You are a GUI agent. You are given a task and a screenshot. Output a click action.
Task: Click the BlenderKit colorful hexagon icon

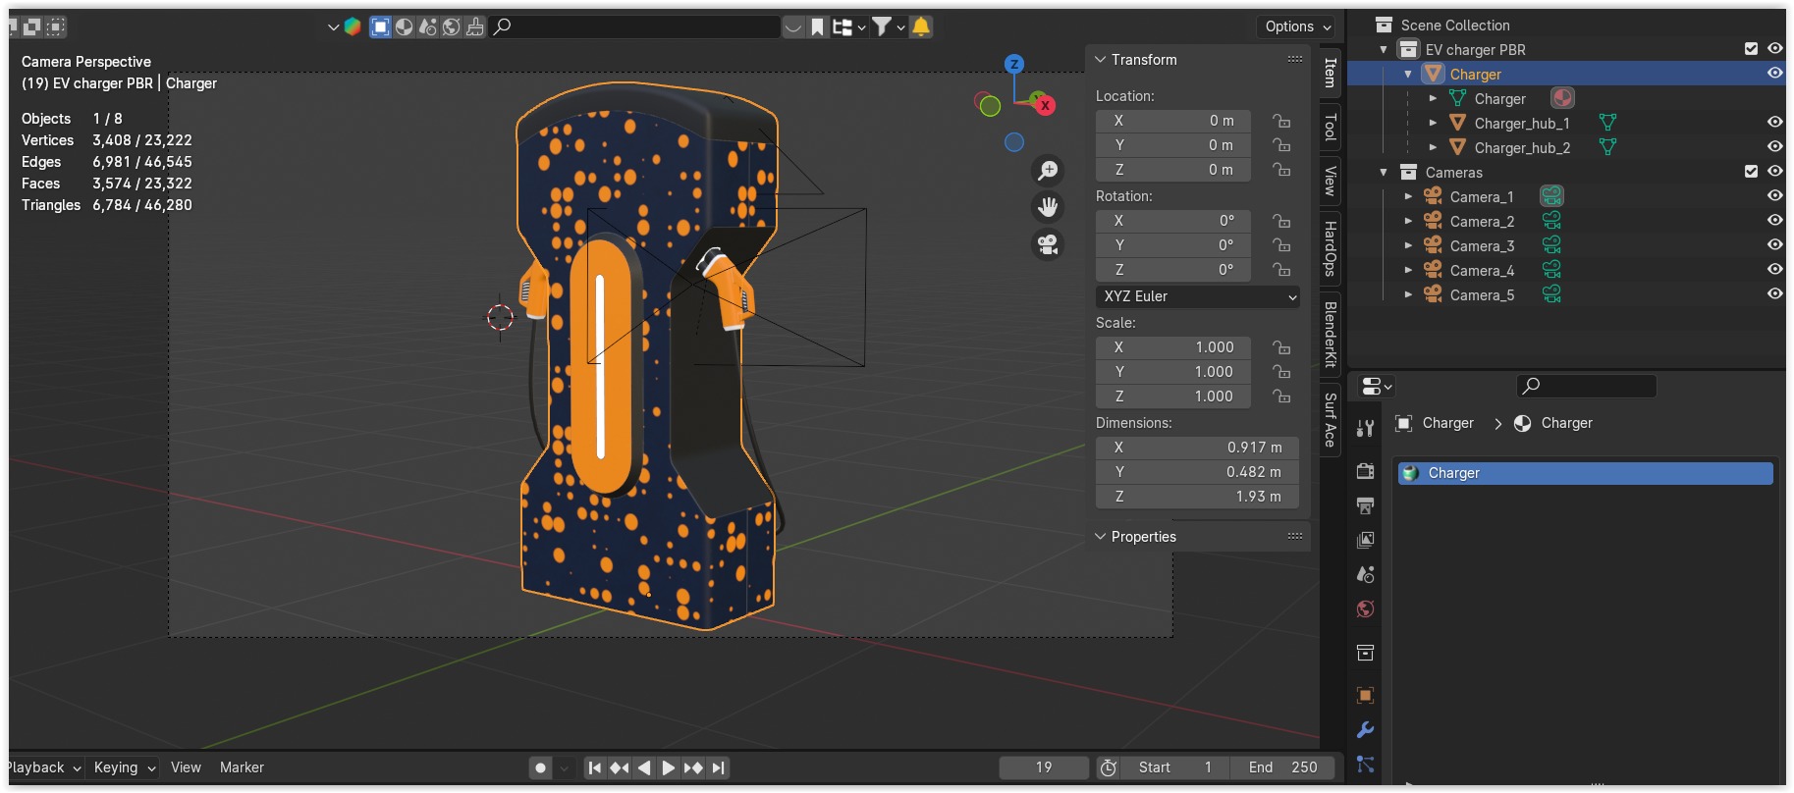(x=353, y=26)
